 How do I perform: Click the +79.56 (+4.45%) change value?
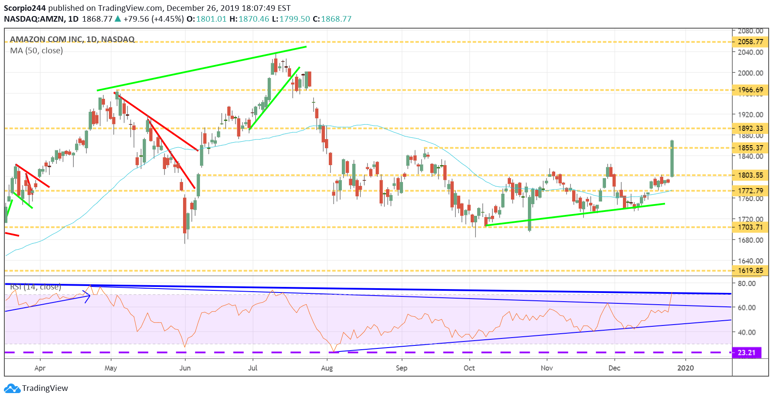coord(154,19)
